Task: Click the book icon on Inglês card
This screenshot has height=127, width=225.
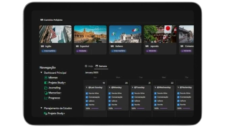Action: pyautogui.click(x=42, y=46)
